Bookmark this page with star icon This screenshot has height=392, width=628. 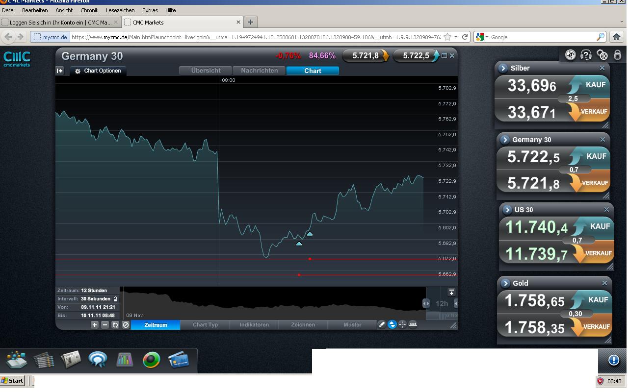pos(447,37)
